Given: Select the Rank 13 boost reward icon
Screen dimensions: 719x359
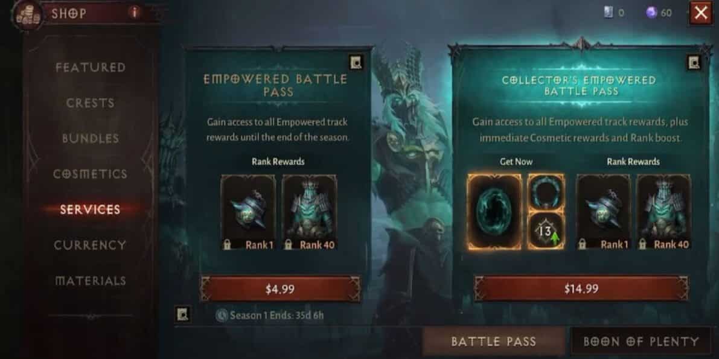Looking at the screenshot, I should tap(546, 232).
